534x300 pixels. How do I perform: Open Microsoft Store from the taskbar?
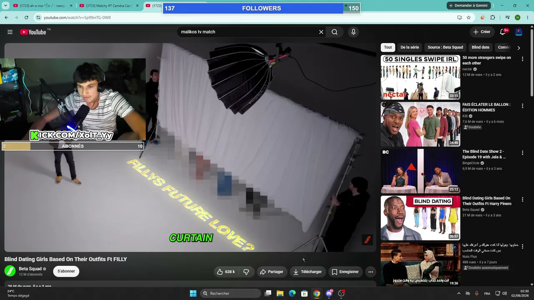[305, 293]
